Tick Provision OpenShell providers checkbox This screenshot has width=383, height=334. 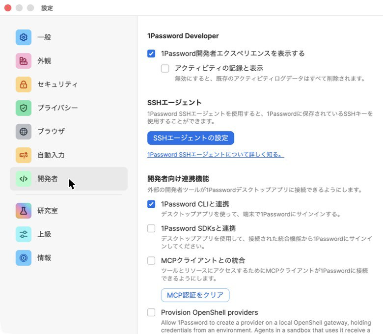151,312
